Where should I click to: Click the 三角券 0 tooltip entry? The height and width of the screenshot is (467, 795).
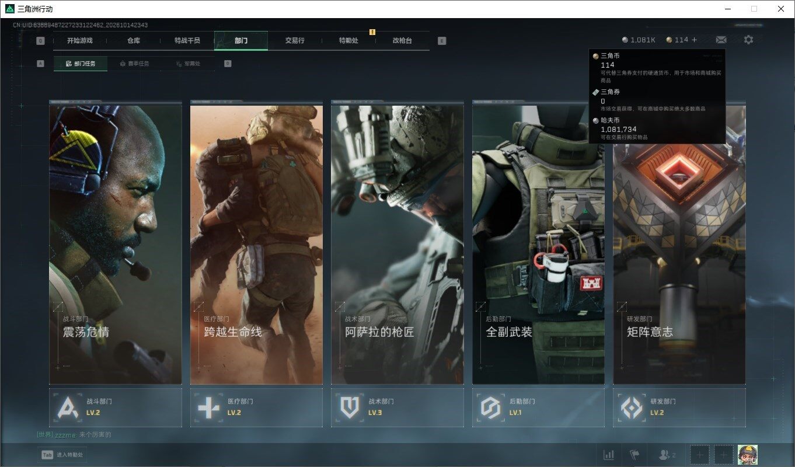[657, 100]
